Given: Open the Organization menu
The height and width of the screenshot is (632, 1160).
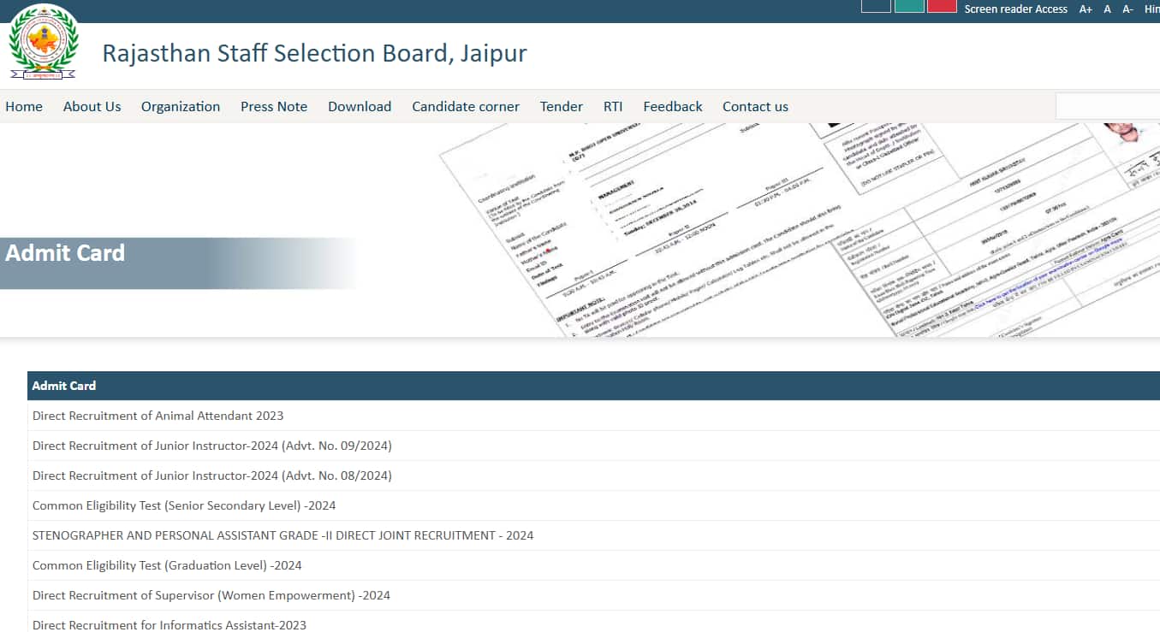Looking at the screenshot, I should pos(181,107).
